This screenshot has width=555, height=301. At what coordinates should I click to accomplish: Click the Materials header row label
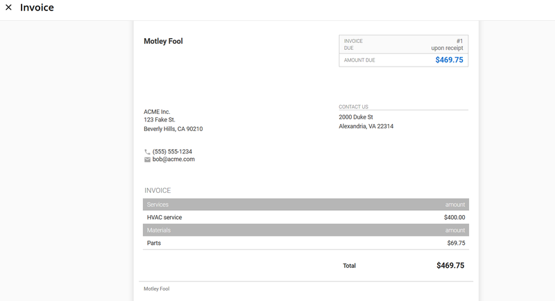pyautogui.click(x=159, y=230)
